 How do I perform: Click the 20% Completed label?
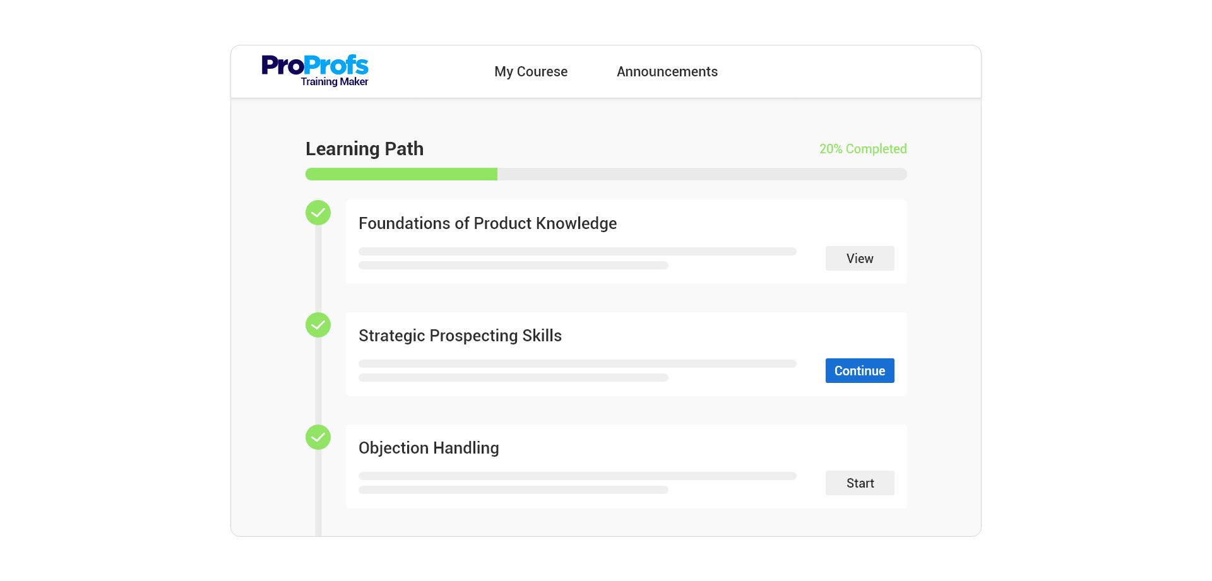(862, 149)
